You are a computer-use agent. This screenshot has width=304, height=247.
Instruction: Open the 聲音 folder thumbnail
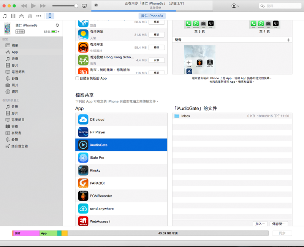pyautogui.click(x=199, y=59)
